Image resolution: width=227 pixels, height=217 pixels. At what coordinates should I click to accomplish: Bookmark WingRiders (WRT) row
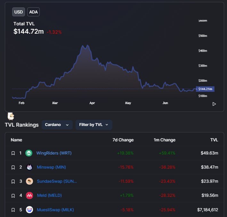[13, 153]
